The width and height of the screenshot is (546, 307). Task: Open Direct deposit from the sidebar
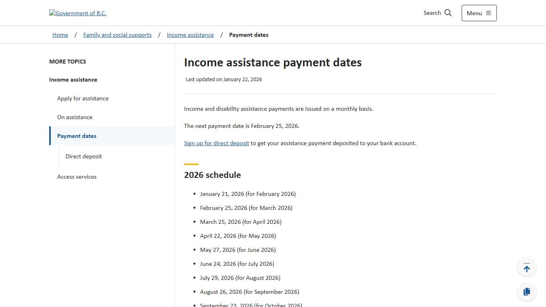(84, 156)
